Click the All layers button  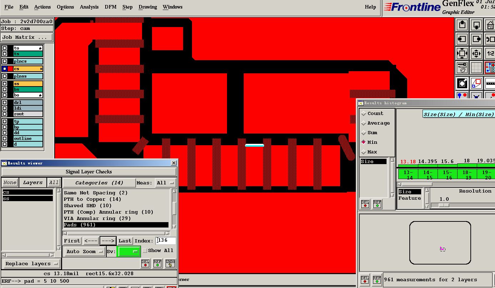tap(54, 183)
